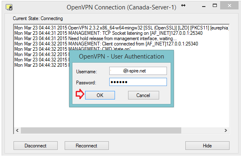
Task: Click OK to submit credentials
Action: [100, 95]
